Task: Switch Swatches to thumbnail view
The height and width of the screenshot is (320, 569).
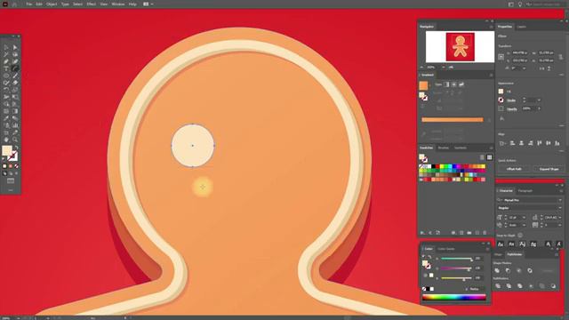Action: pyautogui.click(x=489, y=157)
